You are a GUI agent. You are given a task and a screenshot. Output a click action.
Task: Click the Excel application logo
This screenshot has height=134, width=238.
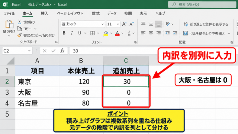(x=6, y=4)
